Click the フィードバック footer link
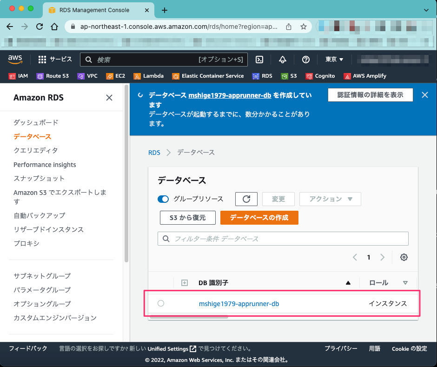437x367 pixels. (28, 348)
